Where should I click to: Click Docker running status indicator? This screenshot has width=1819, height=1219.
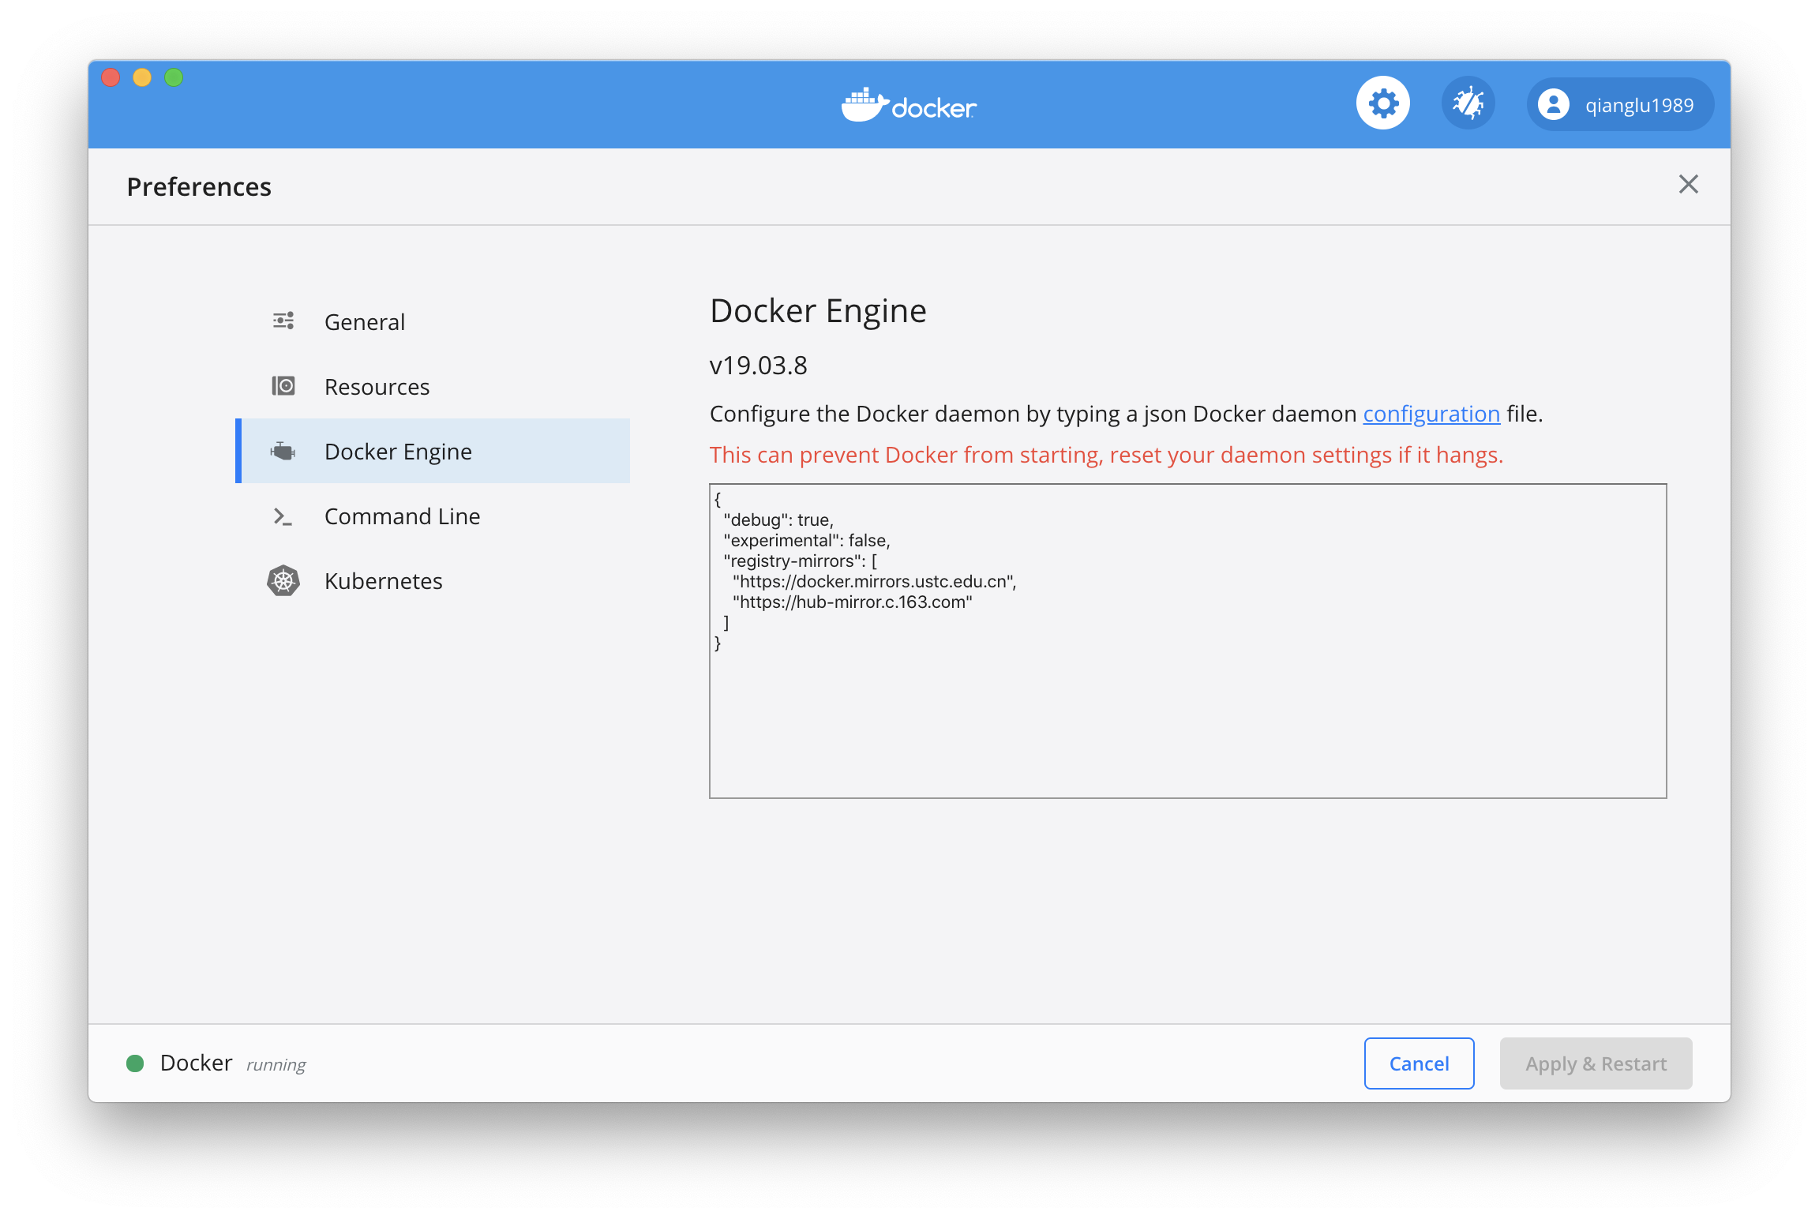click(135, 1063)
